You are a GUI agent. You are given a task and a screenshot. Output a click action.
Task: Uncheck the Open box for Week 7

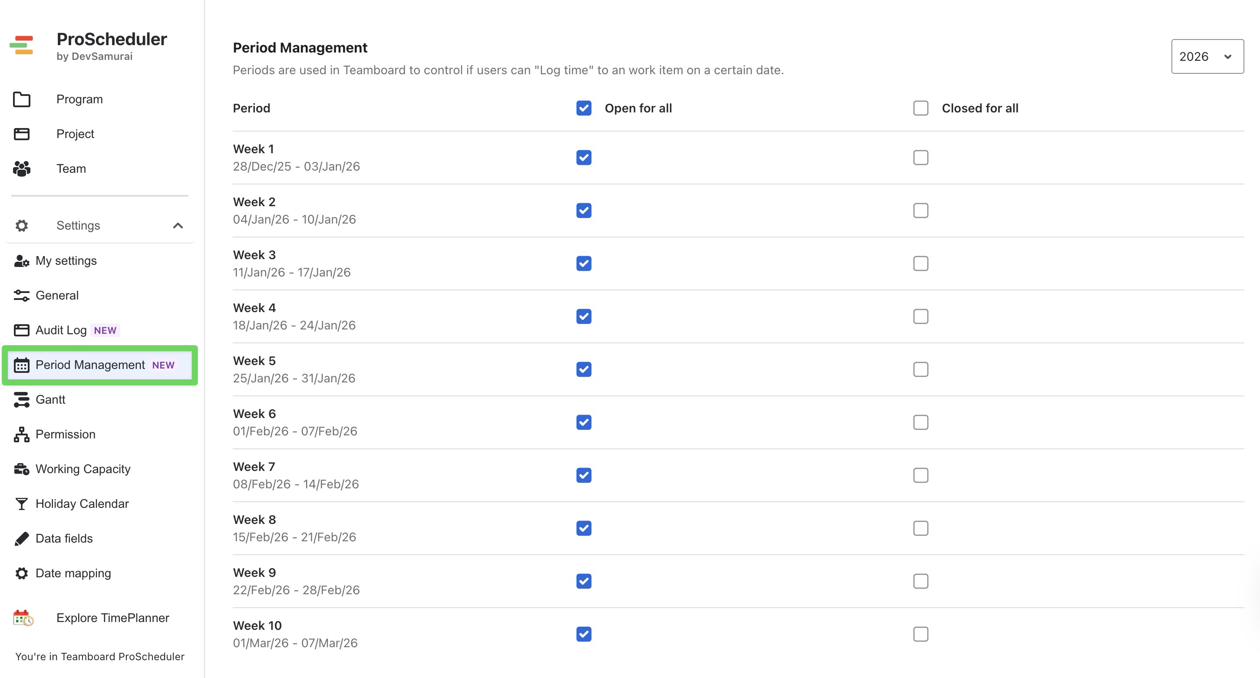point(584,475)
